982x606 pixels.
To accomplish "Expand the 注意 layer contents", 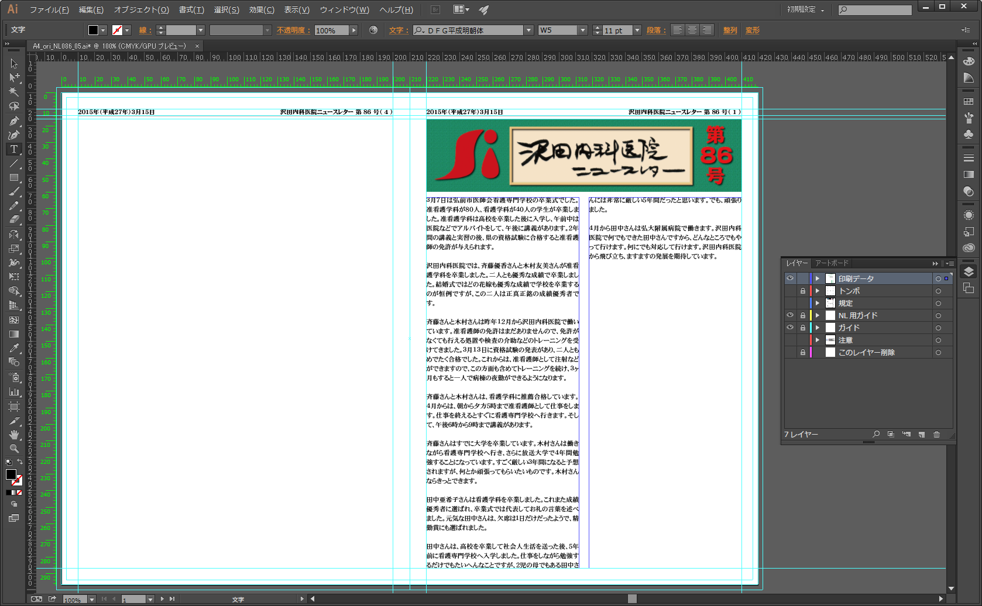I will [x=818, y=340].
